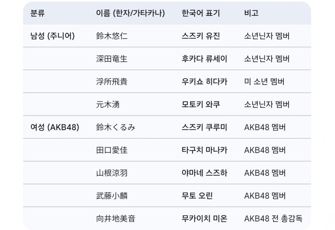Click the Korean name 모토키 와쿠

201,104
